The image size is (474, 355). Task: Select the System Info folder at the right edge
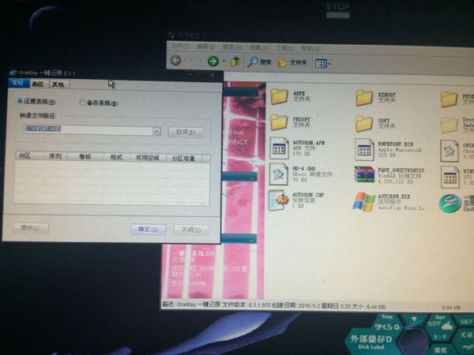click(450, 125)
